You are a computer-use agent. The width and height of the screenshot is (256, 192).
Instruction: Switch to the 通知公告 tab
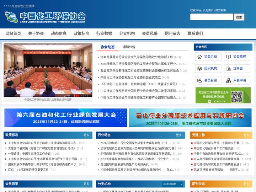pos(129,47)
